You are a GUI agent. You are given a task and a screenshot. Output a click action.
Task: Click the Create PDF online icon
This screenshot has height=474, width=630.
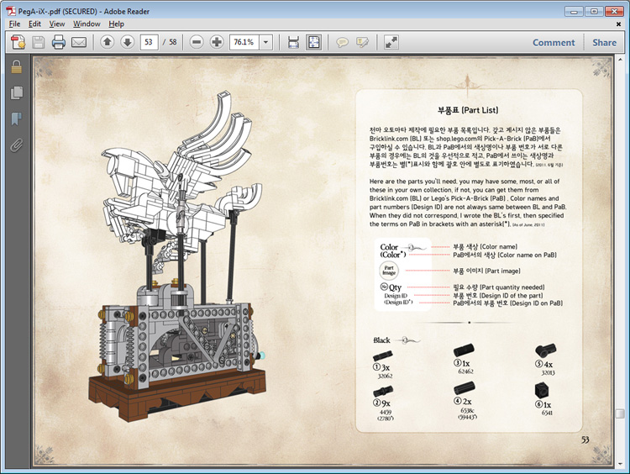tap(16, 42)
